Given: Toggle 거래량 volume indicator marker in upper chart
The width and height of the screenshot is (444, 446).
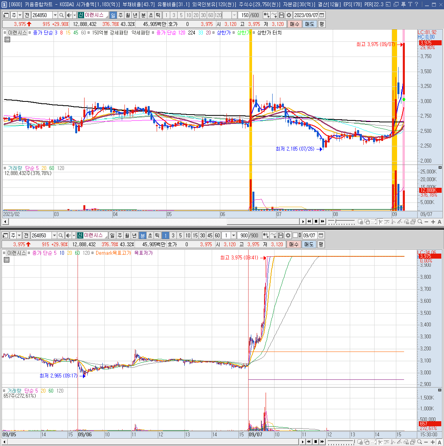Looking at the screenshot, I should [x=5, y=168].
